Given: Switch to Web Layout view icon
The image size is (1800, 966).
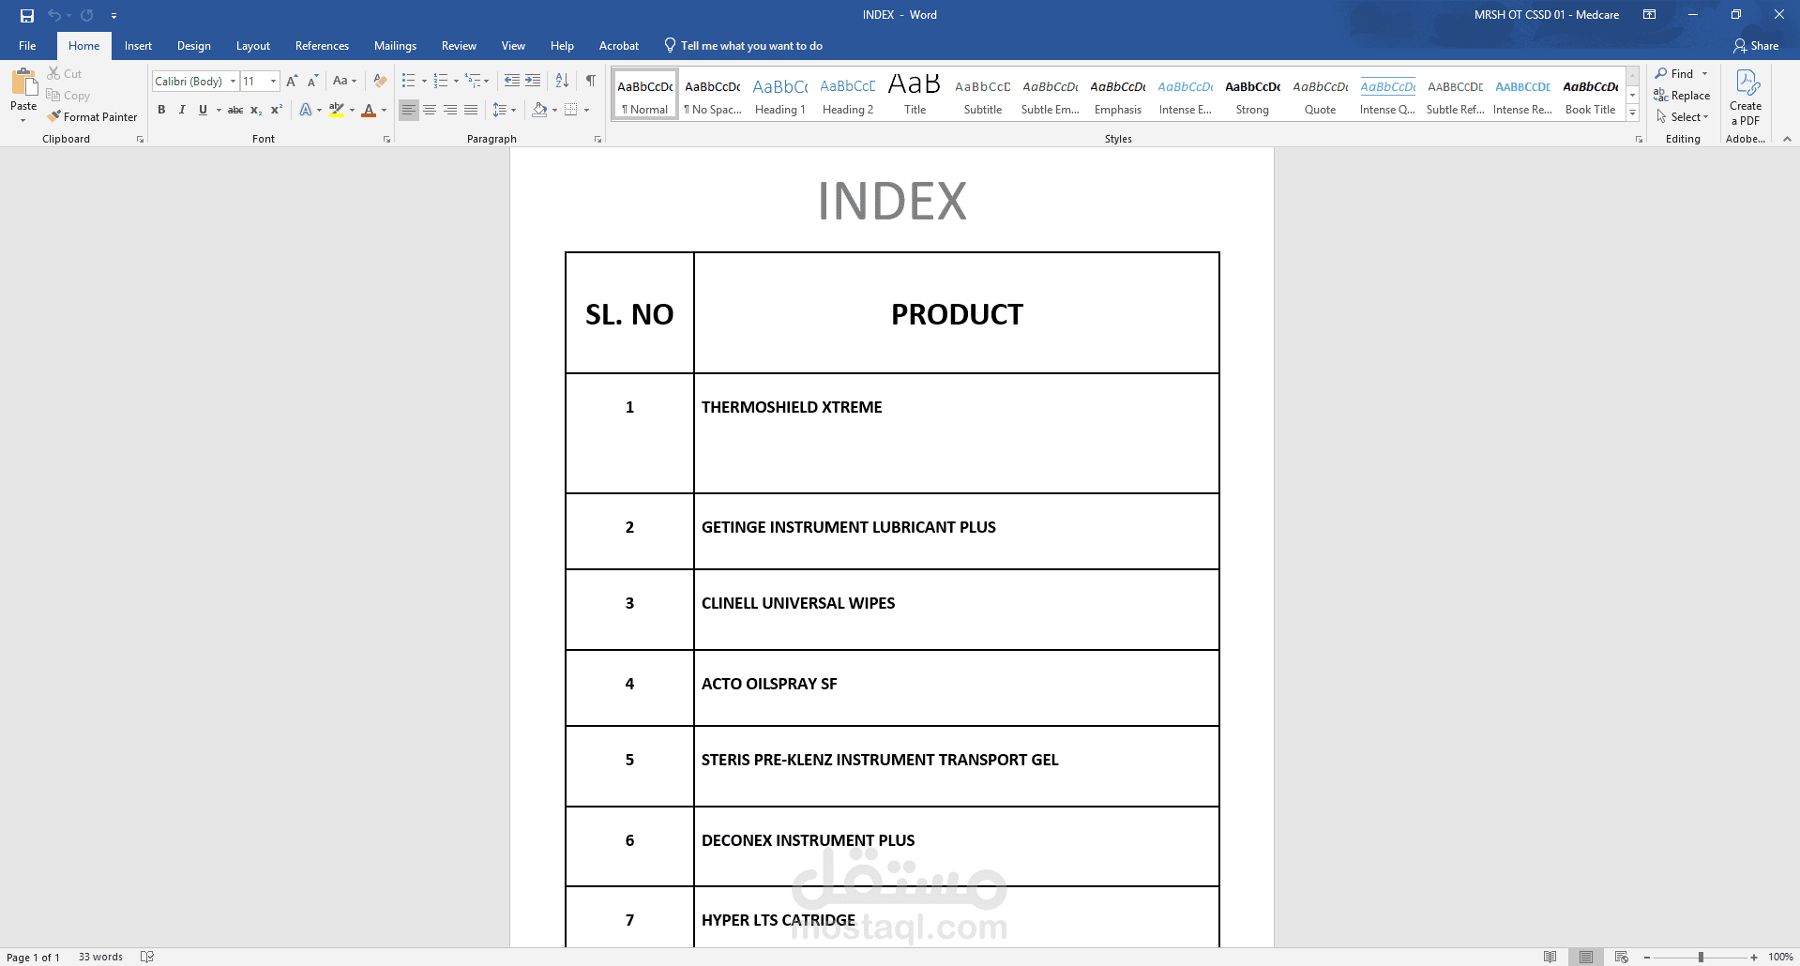Looking at the screenshot, I should [x=1622, y=957].
